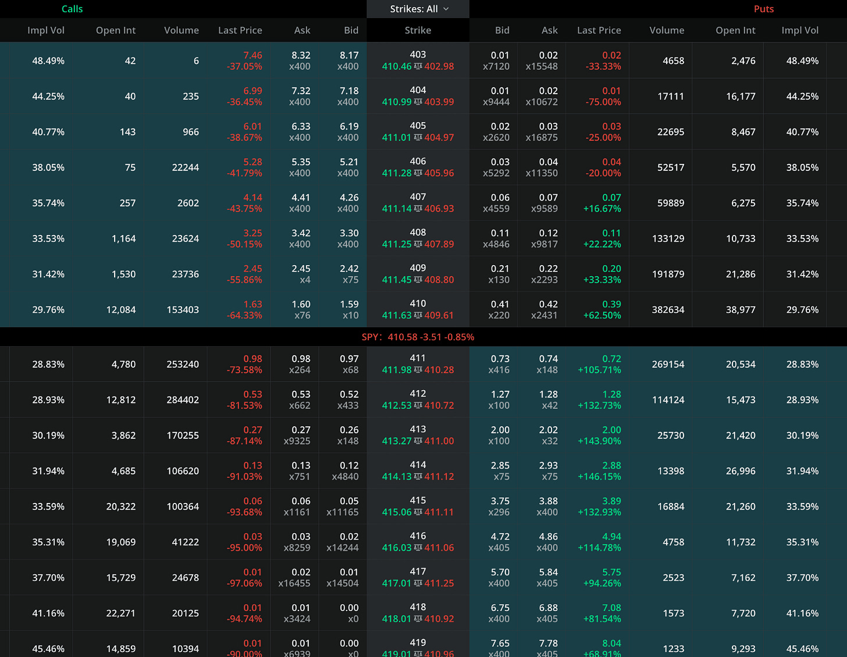Select the 410 call bid price 1.59
The height and width of the screenshot is (657, 847).
tap(349, 304)
